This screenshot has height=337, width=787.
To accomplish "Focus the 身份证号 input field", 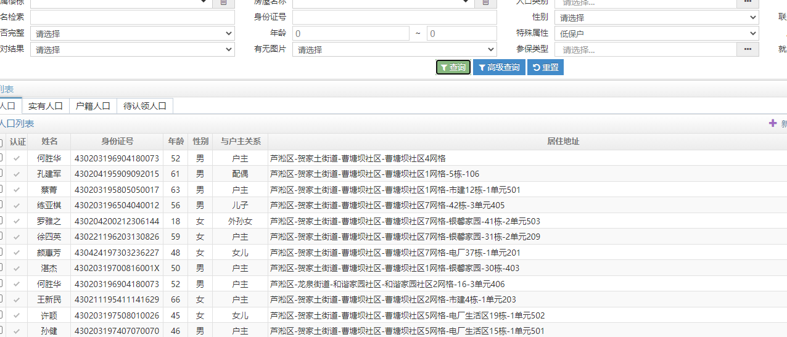I will point(394,17).
